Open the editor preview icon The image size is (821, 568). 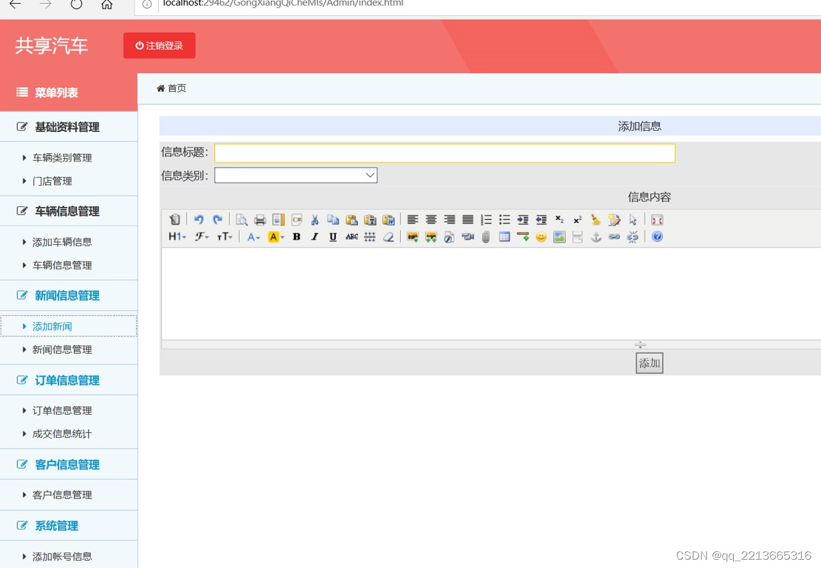(242, 220)
